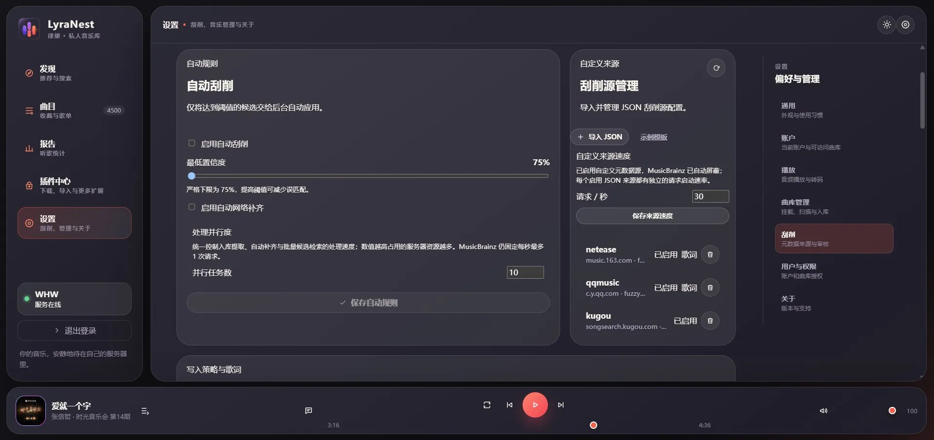Switch to 通用 settings tab

[834, 110]
